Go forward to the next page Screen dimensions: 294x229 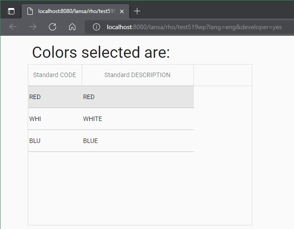tap(33, 27)
